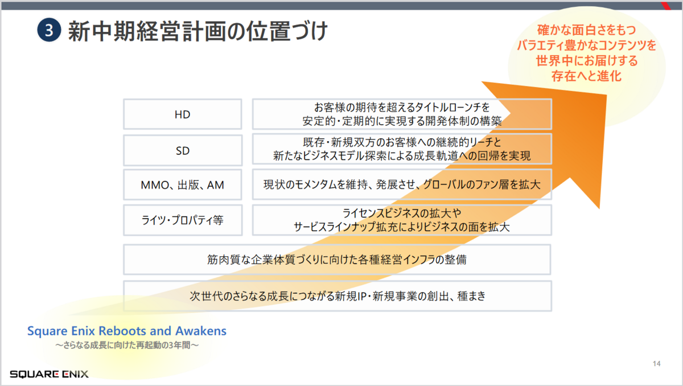Click the text バラエティ豊かなコンテンツを

[586, 45]
